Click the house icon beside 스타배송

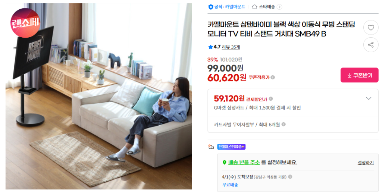[x=254, y=7]
